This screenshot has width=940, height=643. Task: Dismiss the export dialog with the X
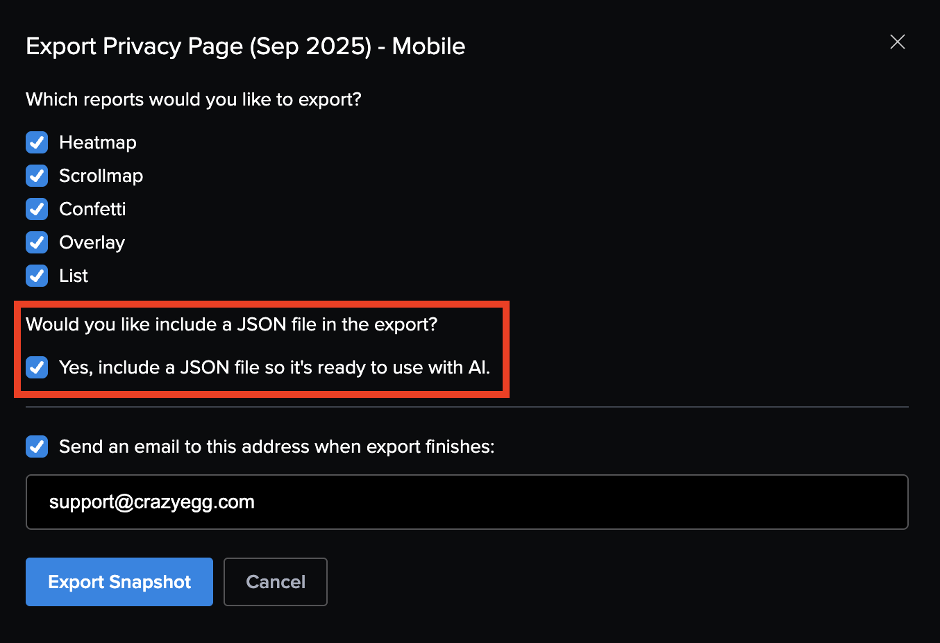pyautogui.click(x=897, y=42)
